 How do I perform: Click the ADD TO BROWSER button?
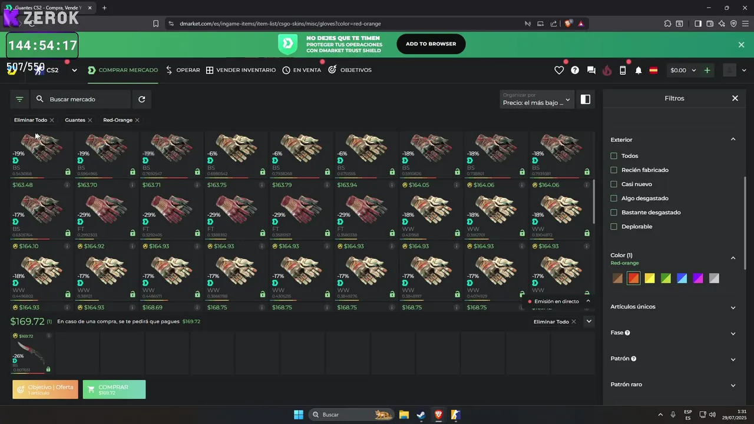tap(431, 44)
